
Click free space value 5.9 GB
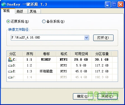81,65
